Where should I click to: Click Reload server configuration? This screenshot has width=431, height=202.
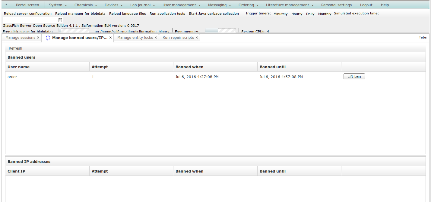pyautogui.click(x=28, y=14)
